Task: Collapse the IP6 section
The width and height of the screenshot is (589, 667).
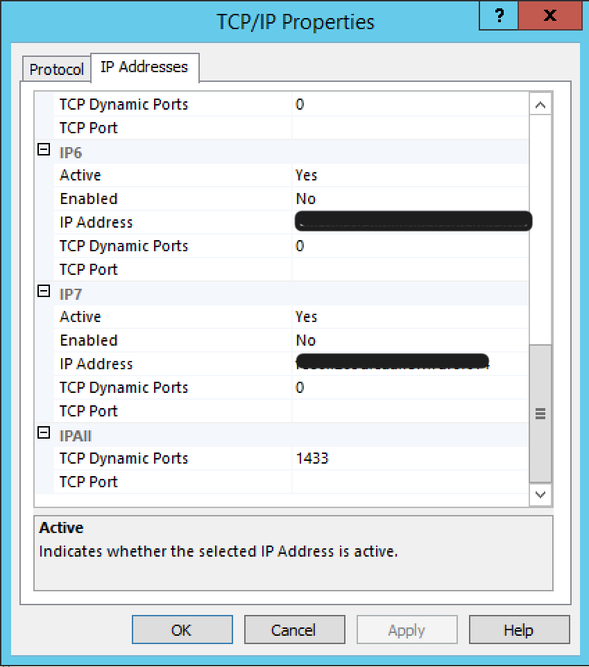Action: click(44, 151)
